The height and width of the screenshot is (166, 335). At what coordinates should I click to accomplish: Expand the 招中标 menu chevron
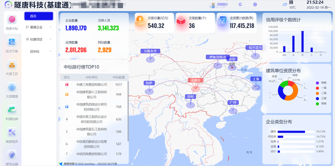pyautogui.click(x=50, y=51)
